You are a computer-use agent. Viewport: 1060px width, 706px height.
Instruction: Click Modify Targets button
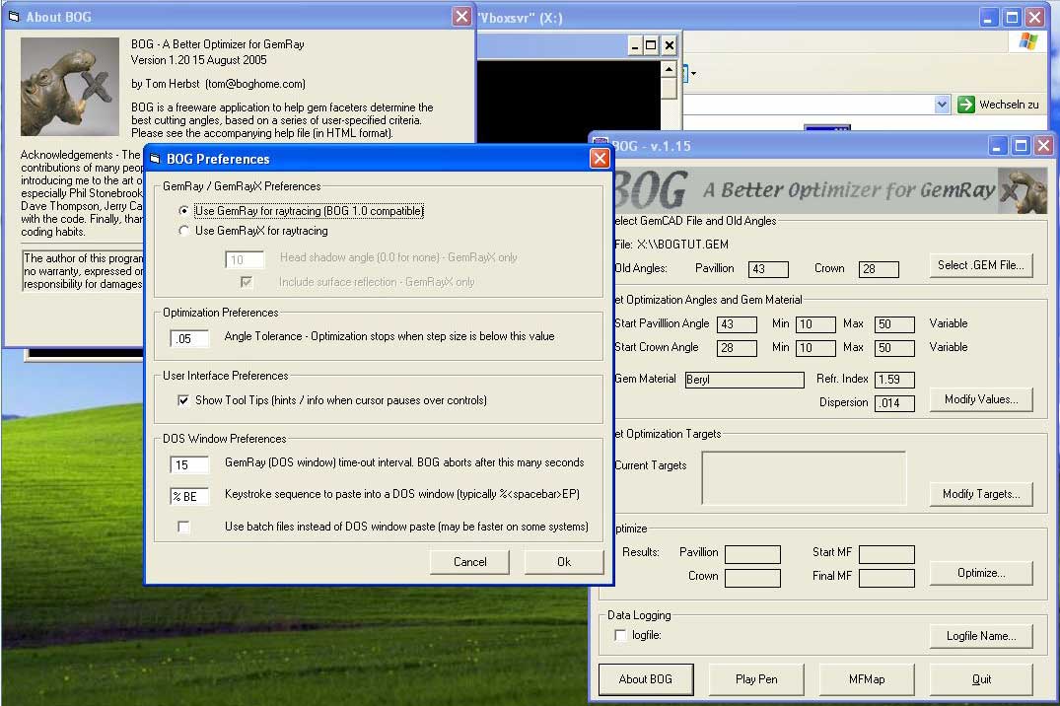[x=981, y=494]
